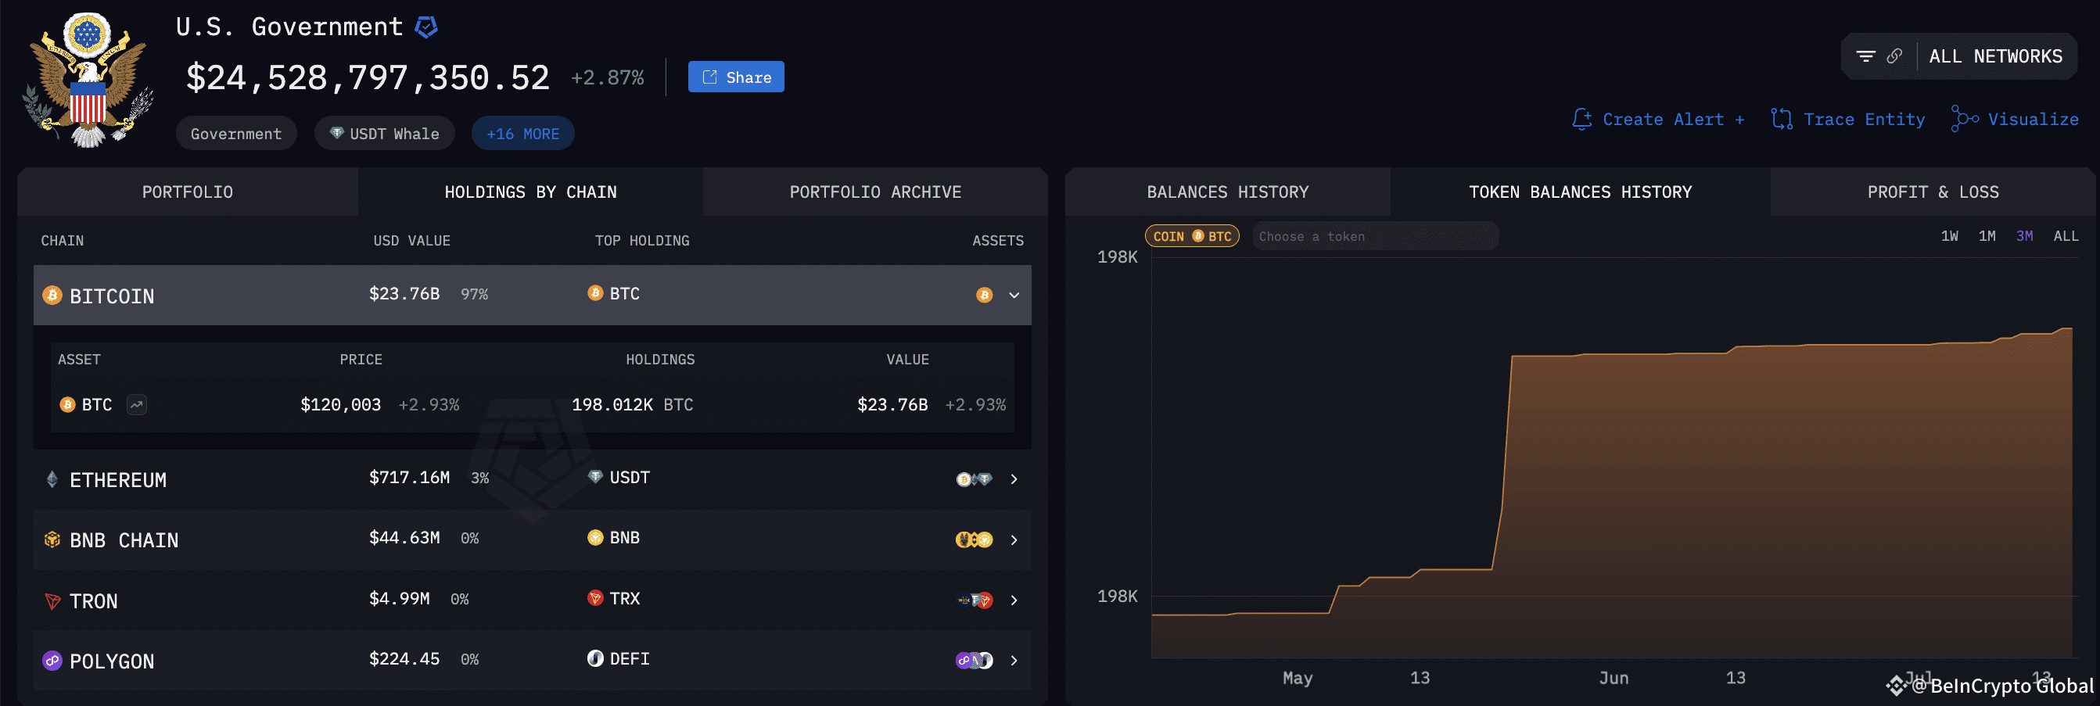Select the HOLDINGS BY CHAIN tab
The height and width of the screenshot is (706, 2100).
coord(531,192)
